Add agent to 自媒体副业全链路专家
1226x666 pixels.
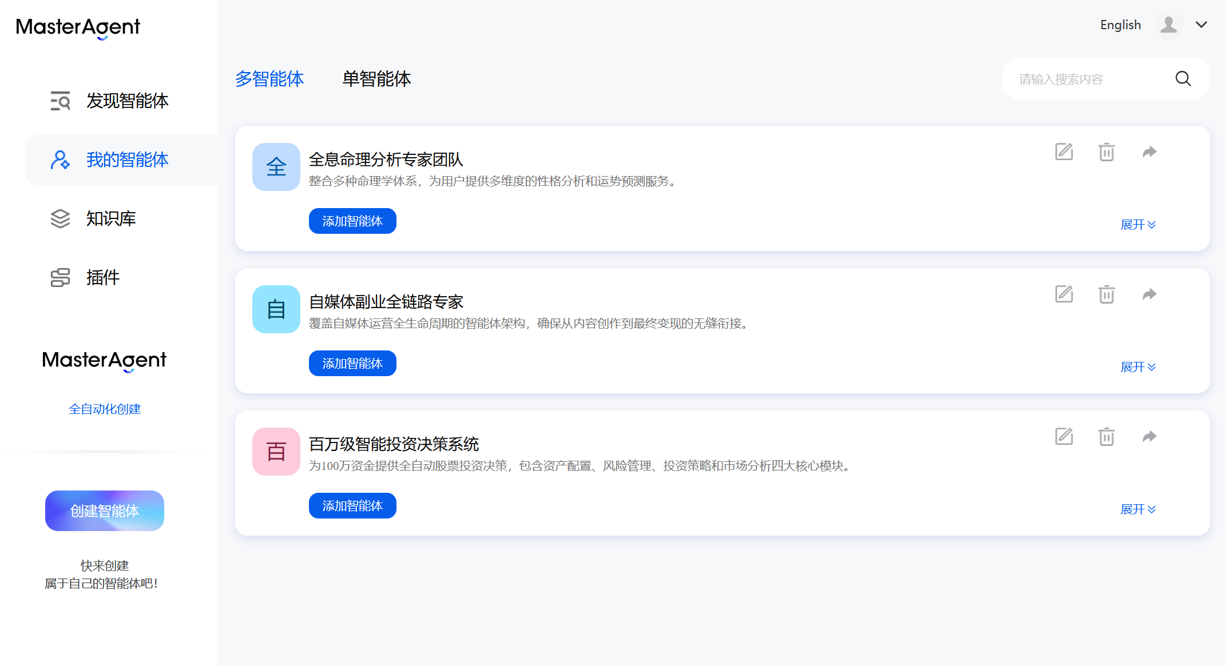point(352,364)
